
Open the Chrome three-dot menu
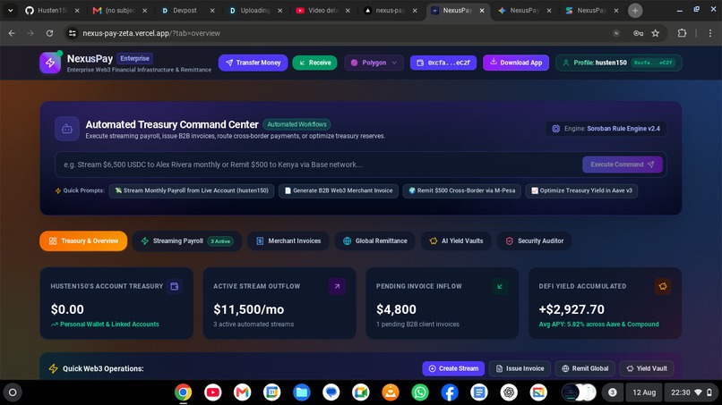(x=710, y=33)
